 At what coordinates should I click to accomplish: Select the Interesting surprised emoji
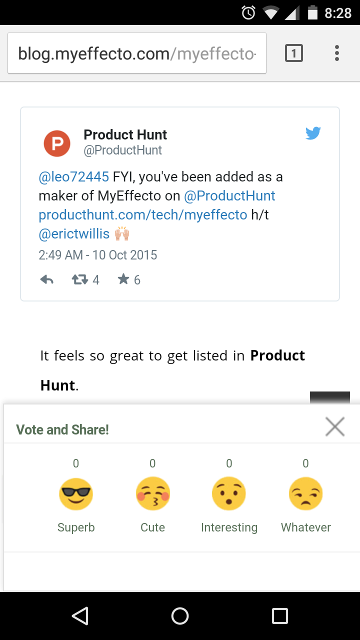tap(229, 494)
